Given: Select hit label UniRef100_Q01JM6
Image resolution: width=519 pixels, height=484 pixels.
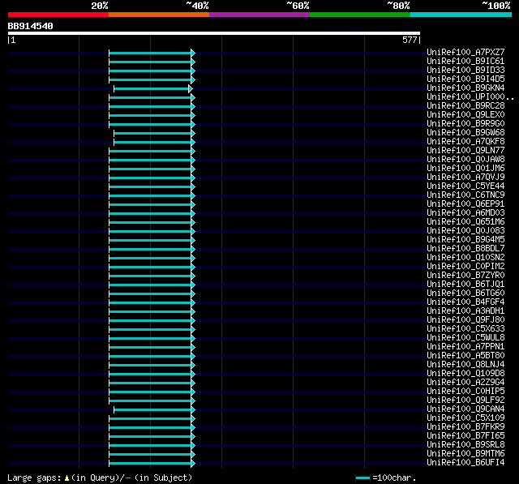Looking at the screenshot, I should pos(465,169).
